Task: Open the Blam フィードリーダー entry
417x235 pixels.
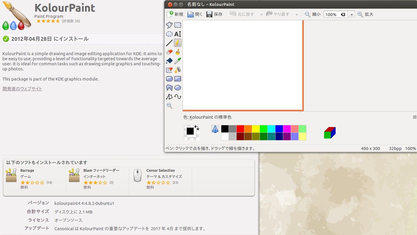Action: coord(97,179)
